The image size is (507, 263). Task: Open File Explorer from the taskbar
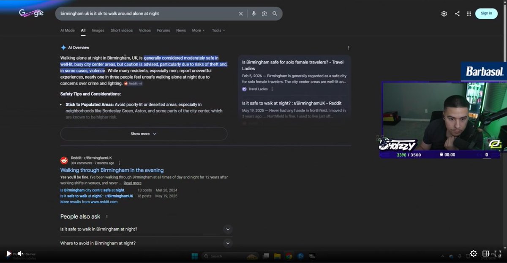[x=277, y=256]
